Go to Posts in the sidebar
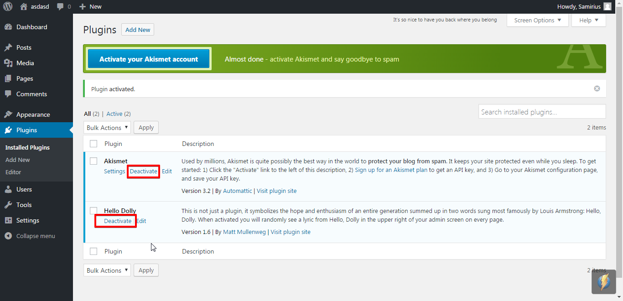This screenshot has height=301, width=623. coord(36,47)
